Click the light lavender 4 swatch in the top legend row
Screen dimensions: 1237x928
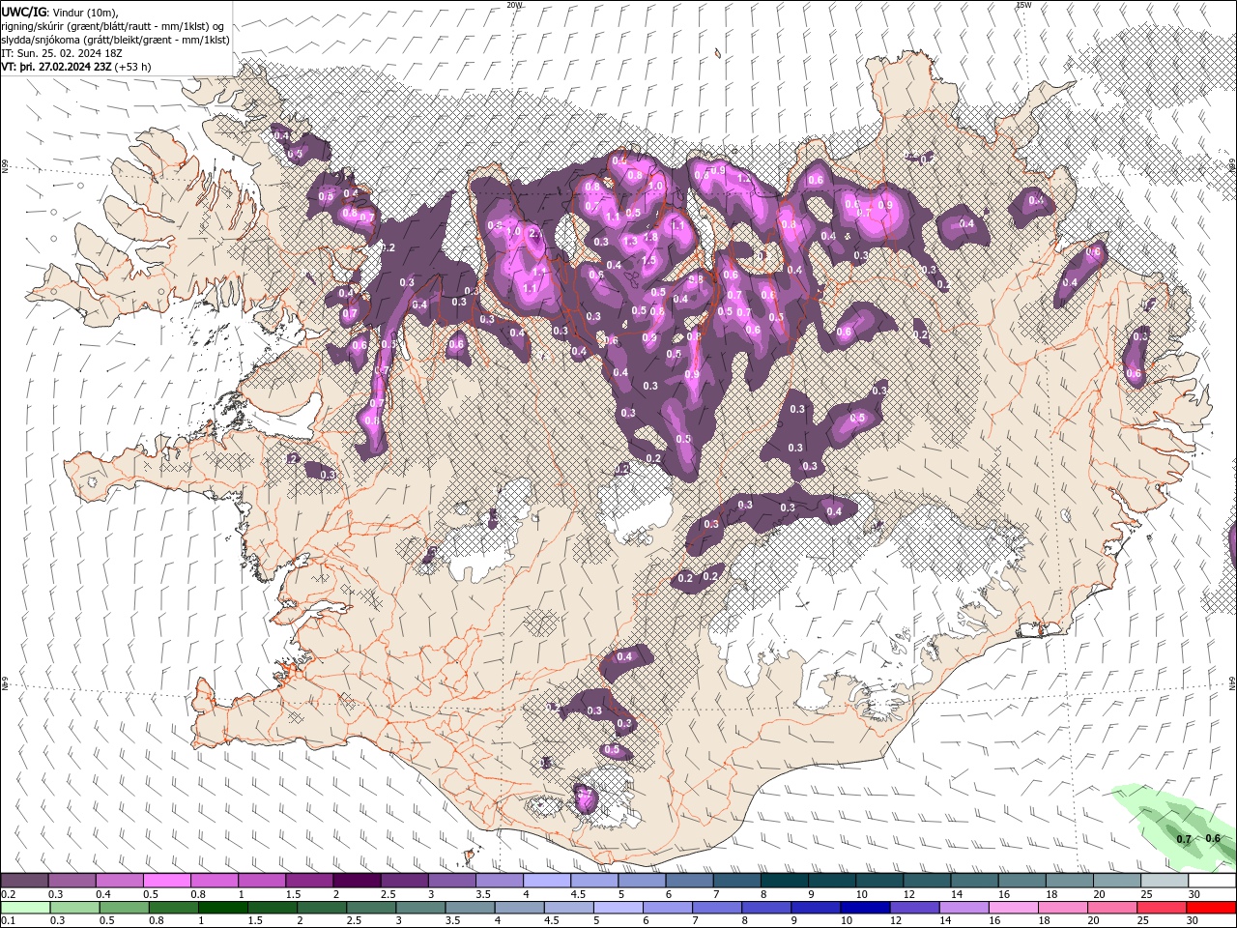pyautogui.click(x=547, y=881)
